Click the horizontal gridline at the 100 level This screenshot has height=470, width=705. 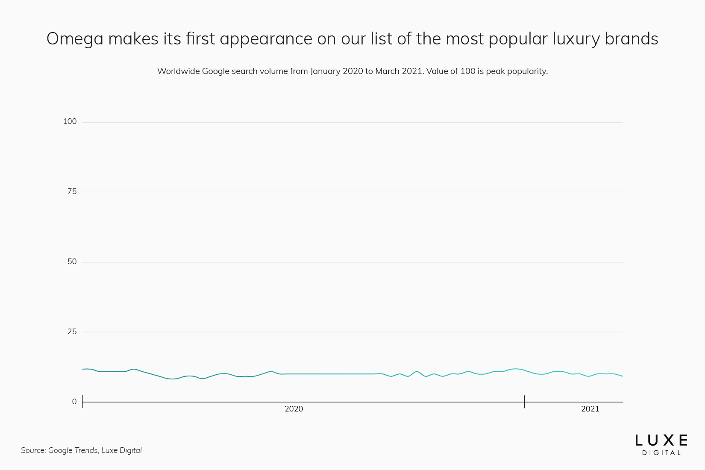pos(352,122)
